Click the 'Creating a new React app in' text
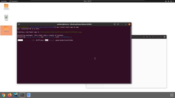The image size is (175, 98). tap(28, 32)
